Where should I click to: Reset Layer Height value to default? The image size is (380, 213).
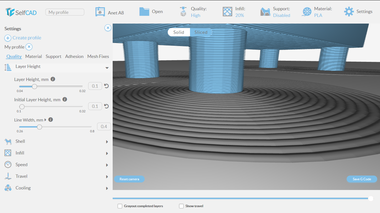(106, 86)
